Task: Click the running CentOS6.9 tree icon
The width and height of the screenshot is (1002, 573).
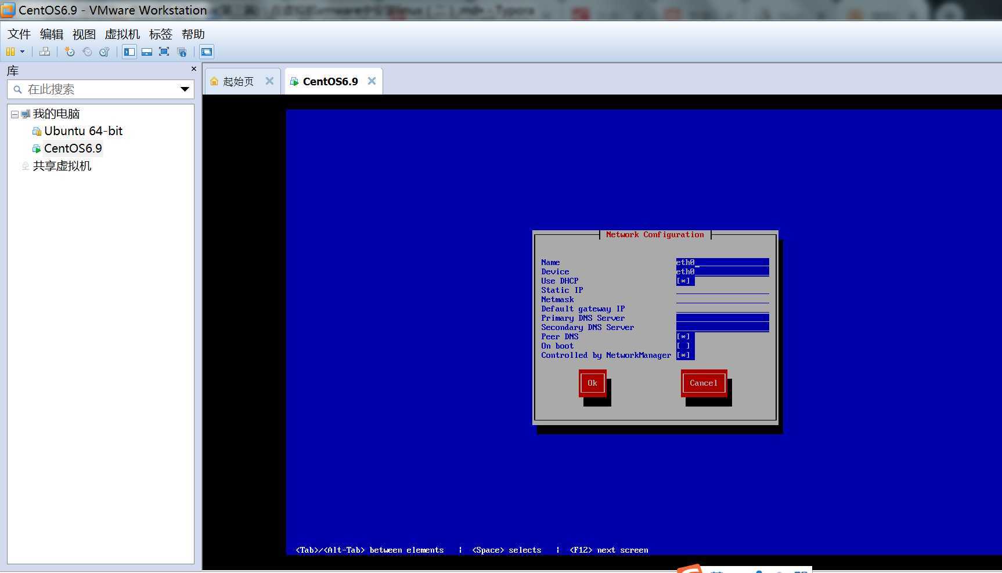Action: click(x=37, y=149)
